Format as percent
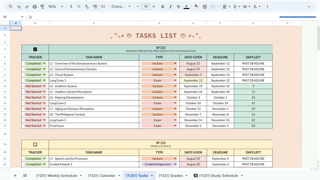320x180 pixels. click(x=79, y=7)
